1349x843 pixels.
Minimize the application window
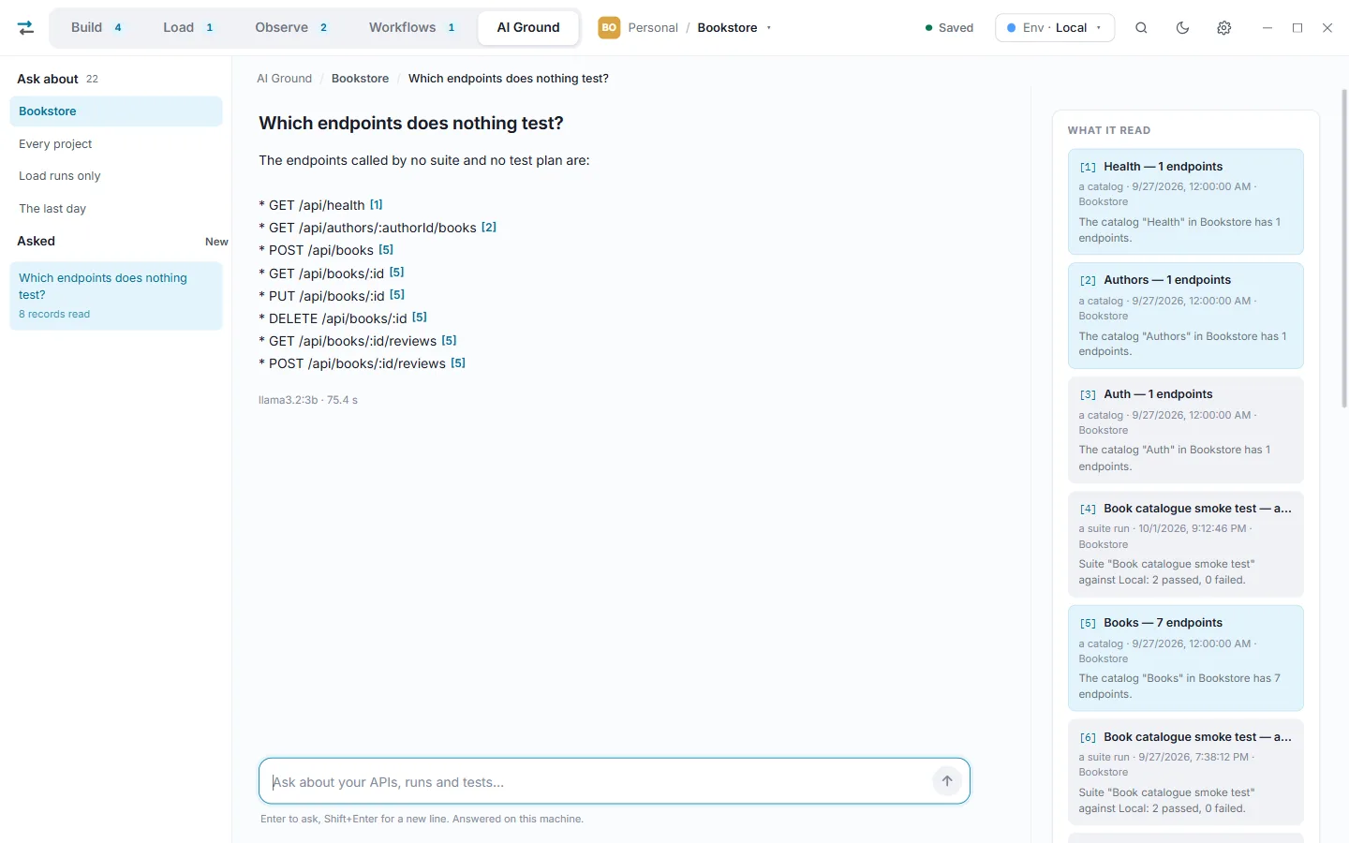click(1267, 28)
